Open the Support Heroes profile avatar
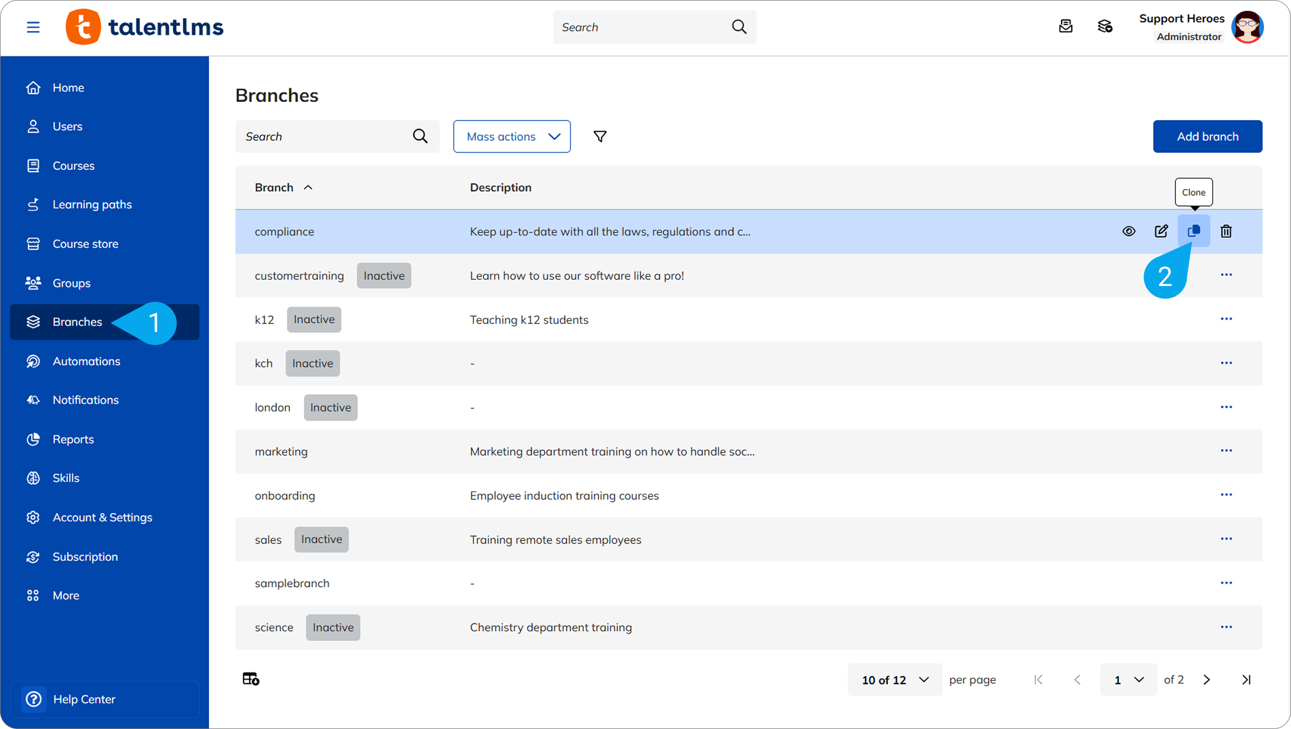The height and width of the screenshot is (729, 1291). point(1247,27)
